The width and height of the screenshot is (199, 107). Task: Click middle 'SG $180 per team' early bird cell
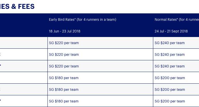pos(64,90)
